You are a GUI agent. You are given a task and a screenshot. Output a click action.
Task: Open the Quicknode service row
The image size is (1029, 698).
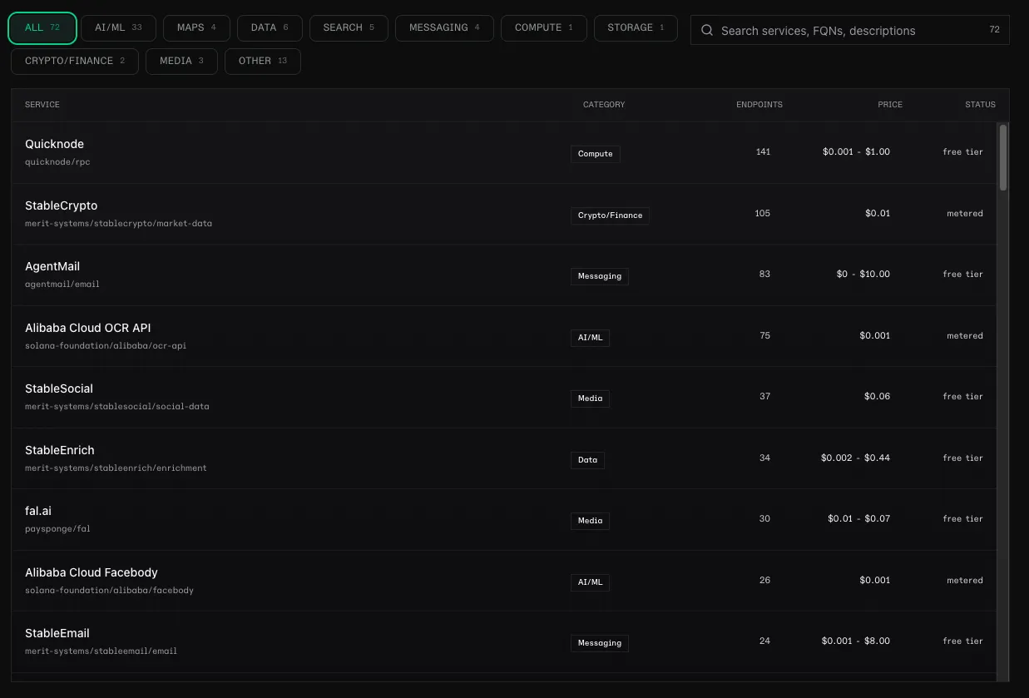(504, 152)
